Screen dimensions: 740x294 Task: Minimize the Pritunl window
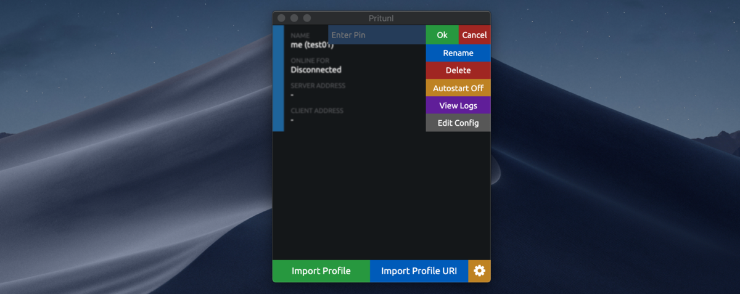tap(294, 18)
